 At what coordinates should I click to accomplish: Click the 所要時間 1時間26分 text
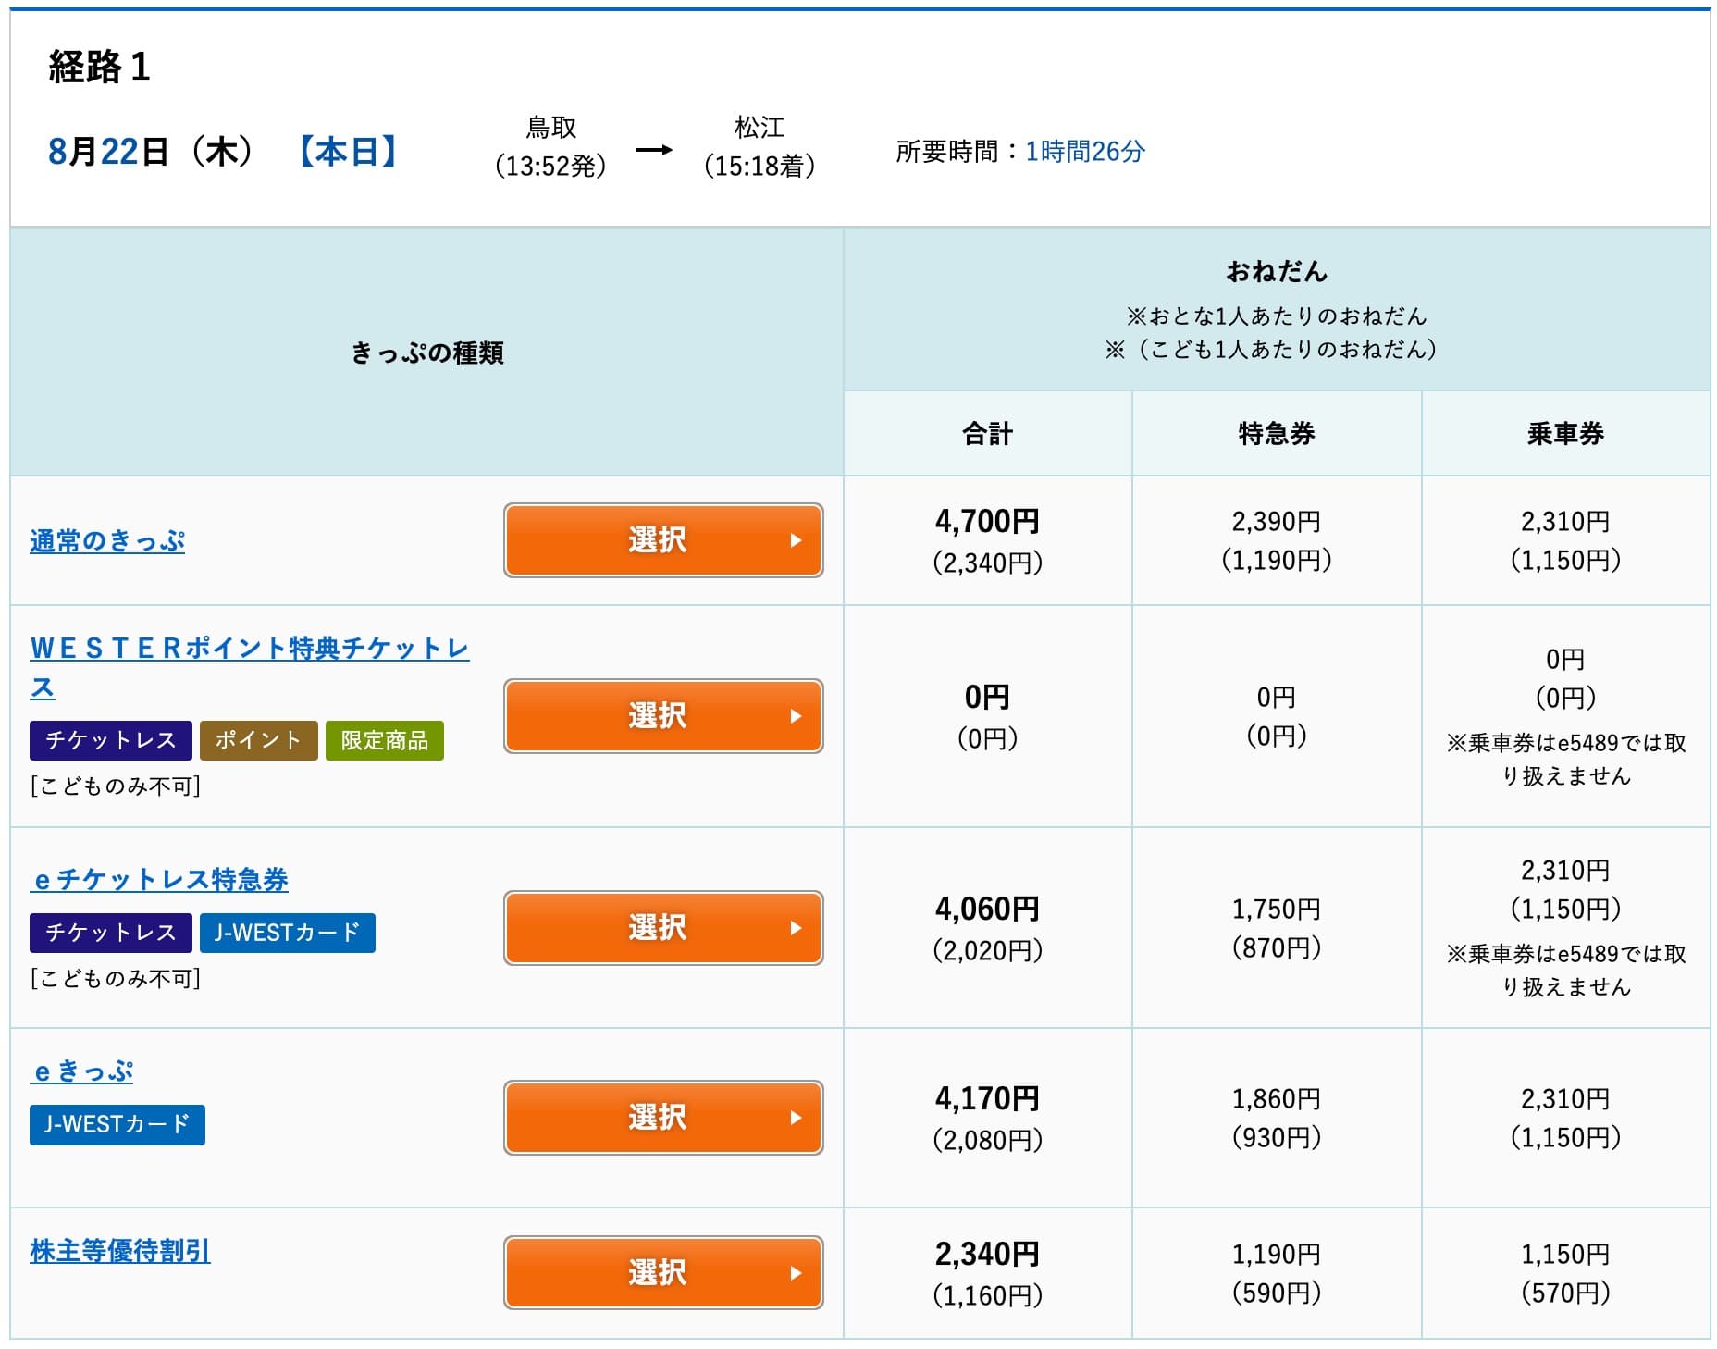(1020, 152)
